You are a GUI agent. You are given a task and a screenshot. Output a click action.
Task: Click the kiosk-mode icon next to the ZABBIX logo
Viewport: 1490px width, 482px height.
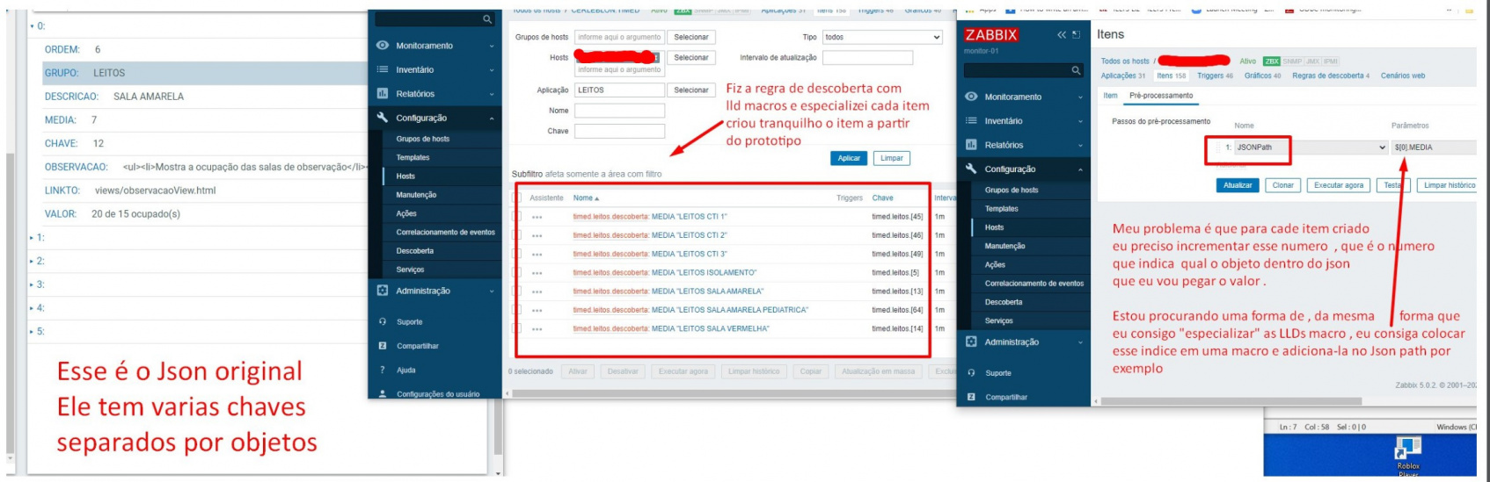point(1076,35)
